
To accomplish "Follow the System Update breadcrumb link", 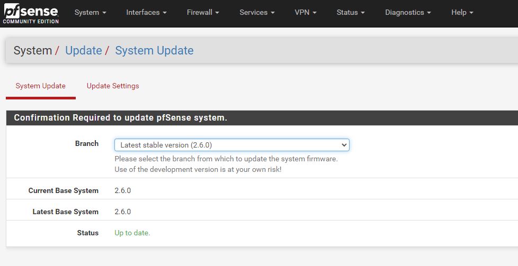I will coord(154,51).
